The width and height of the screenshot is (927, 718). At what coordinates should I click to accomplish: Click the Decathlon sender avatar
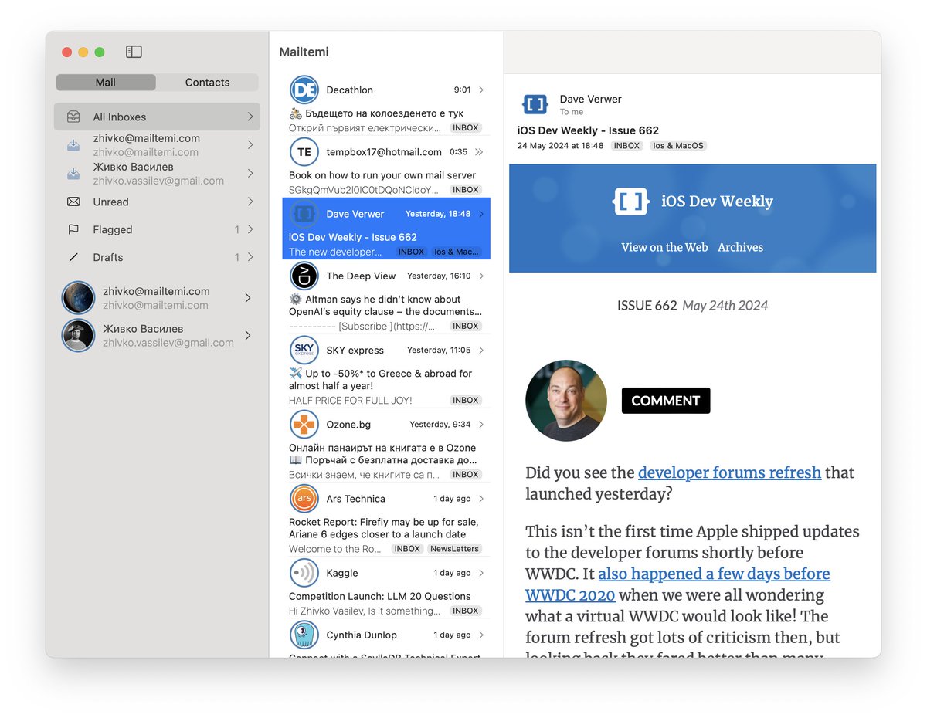point(304,90)
